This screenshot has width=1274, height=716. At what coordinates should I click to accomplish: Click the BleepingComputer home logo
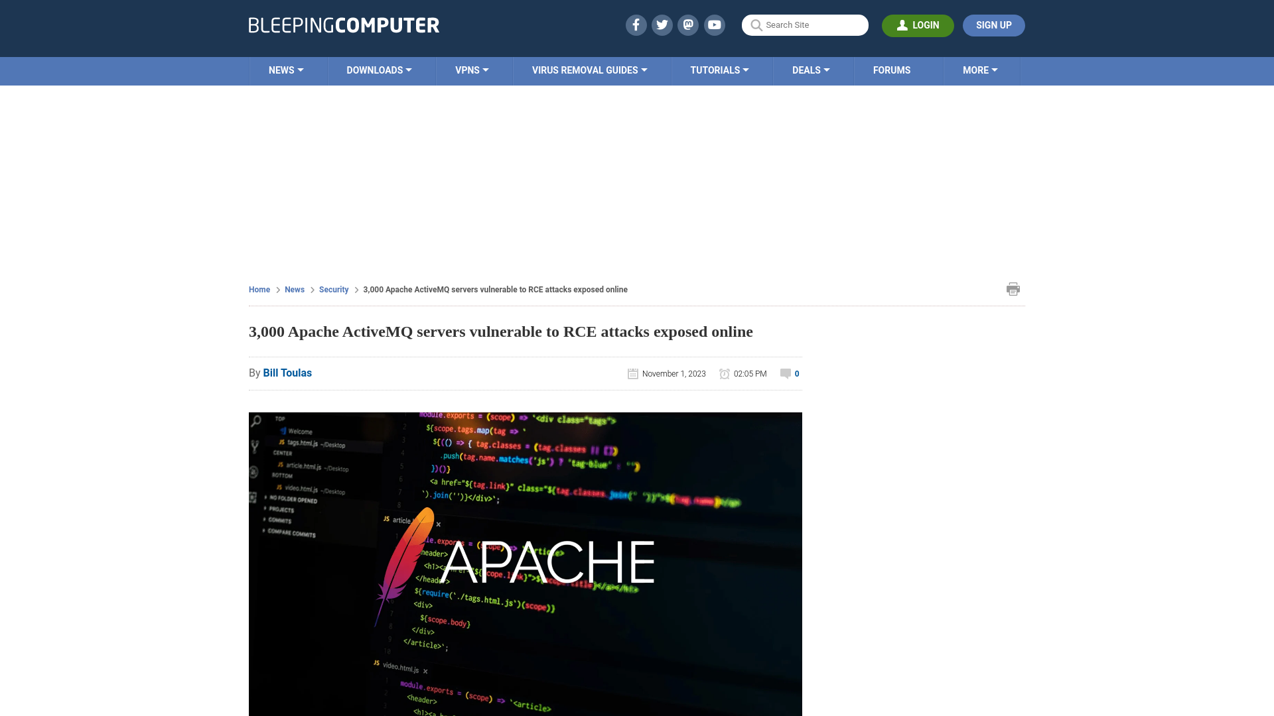tap(343, 25)
